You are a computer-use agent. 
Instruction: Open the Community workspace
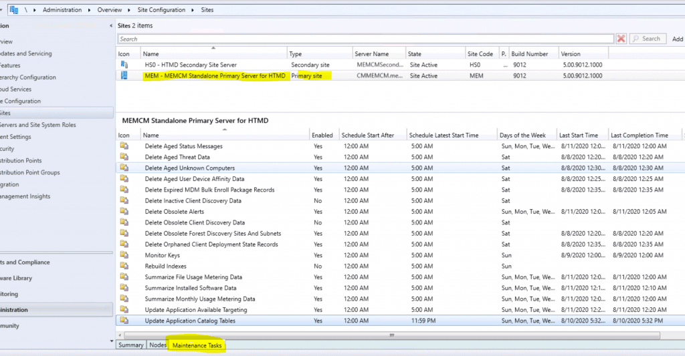pyautogui.click(x=9, y=325)
